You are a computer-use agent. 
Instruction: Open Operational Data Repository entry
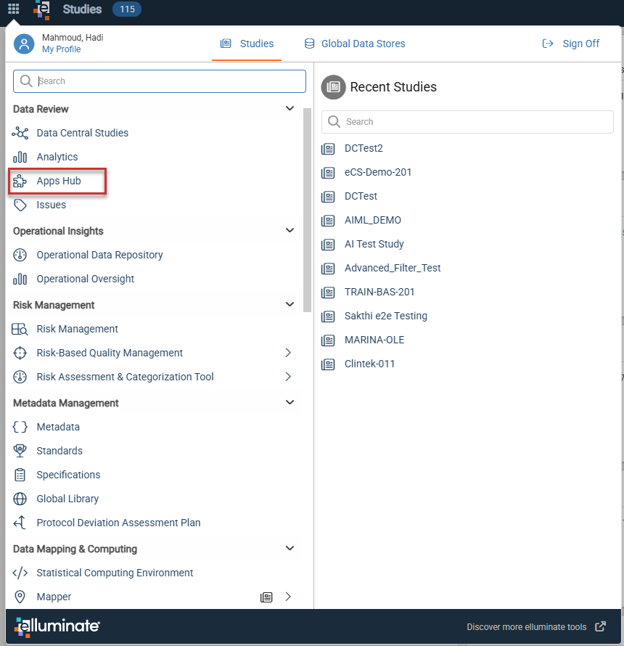(x=99, y=255)
